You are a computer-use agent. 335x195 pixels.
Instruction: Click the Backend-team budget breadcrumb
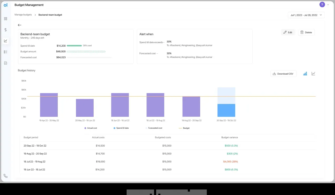50,15
